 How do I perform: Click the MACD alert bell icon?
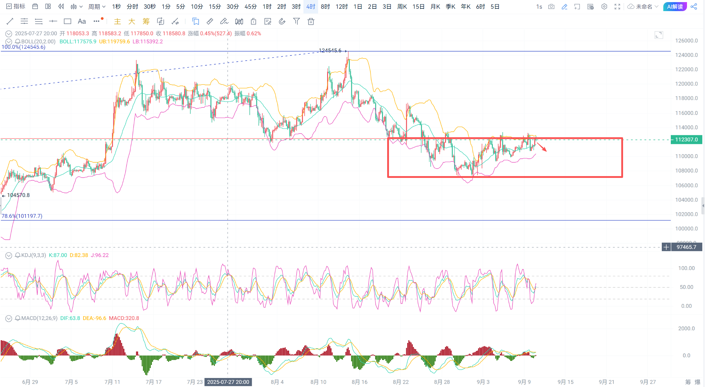[18, 318]
